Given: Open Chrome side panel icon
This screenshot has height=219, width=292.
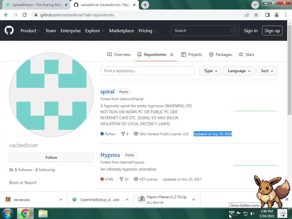Looking at the screenshot, I should (267, 15).
